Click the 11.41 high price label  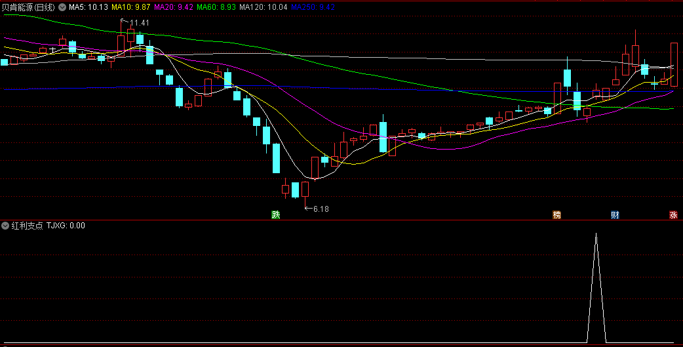point(140,23)
